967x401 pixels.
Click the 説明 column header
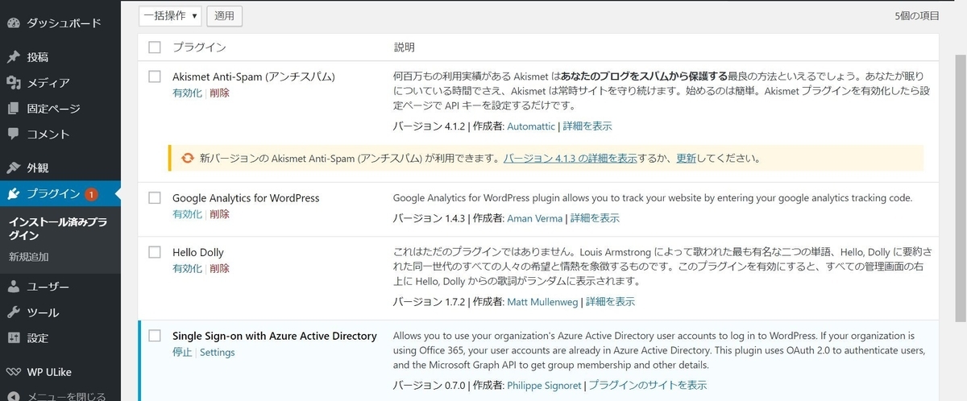point(405,48)
